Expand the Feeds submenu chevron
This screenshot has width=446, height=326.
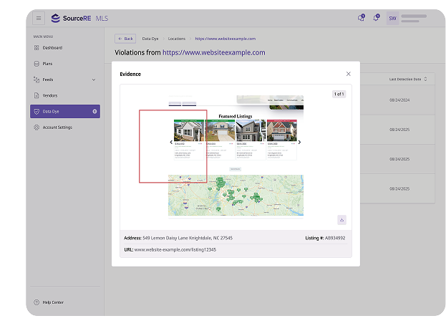pos(94,80)
